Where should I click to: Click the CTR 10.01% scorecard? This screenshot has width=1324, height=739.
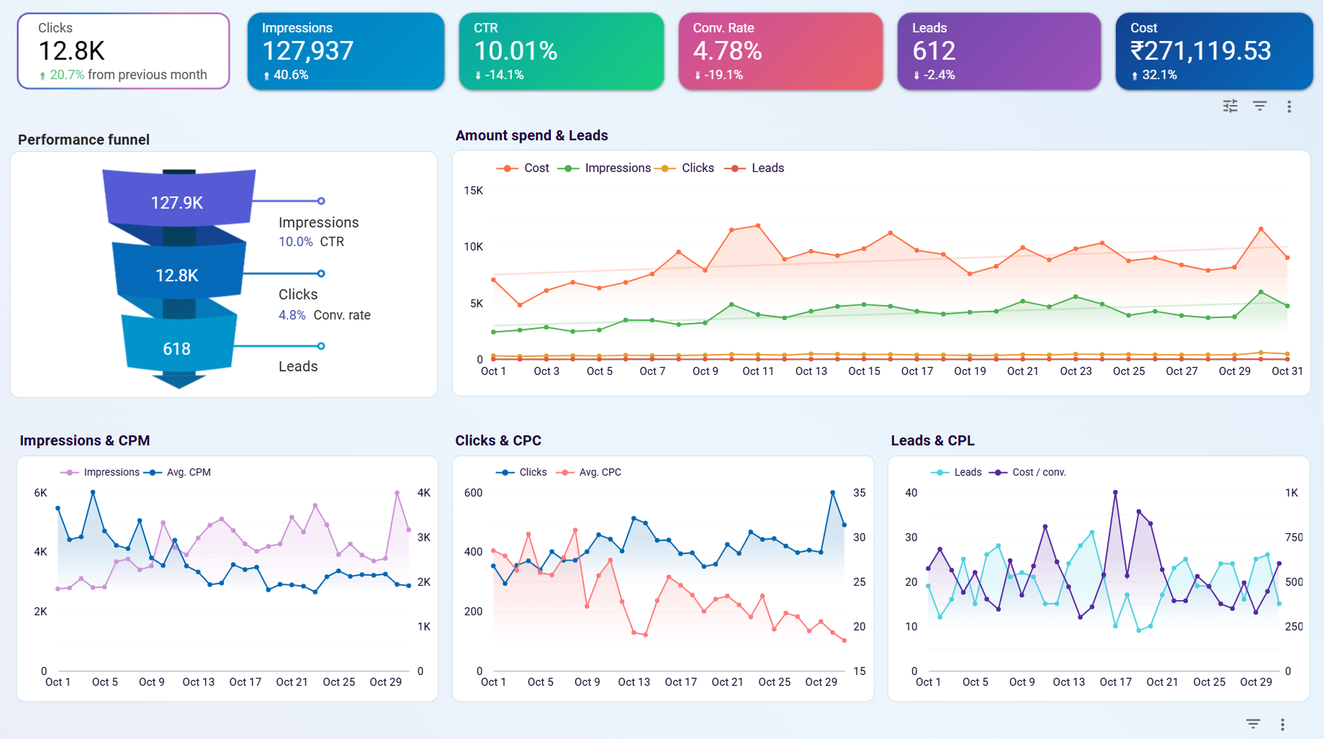coord(561,51)
